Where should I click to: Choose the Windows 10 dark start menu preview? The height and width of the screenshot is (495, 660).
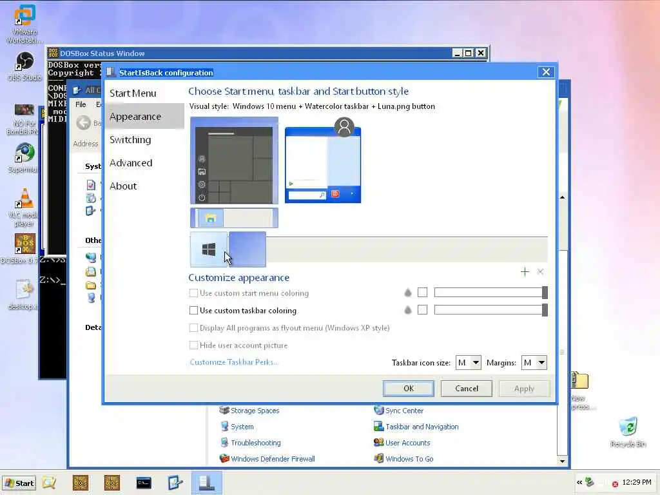pyautogui.click(x=234, y=160)
